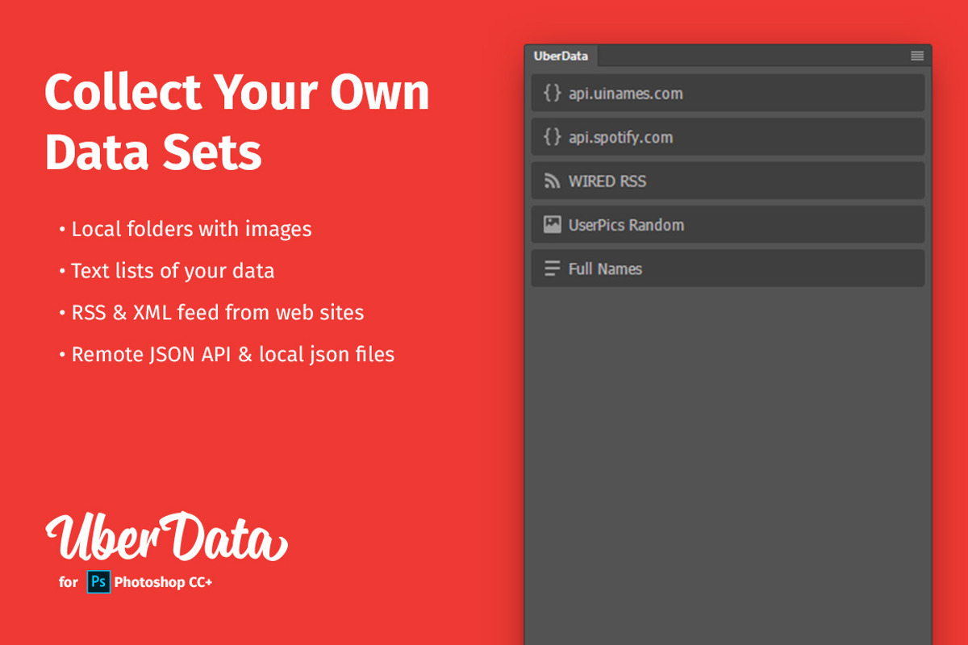The image size is (968, 645).
Task: Open the UberData panel flyout menu icon
Action: pos(917,56)
